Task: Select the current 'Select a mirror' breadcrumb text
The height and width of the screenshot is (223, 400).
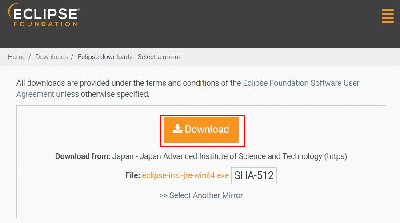Action: point(129,57)
